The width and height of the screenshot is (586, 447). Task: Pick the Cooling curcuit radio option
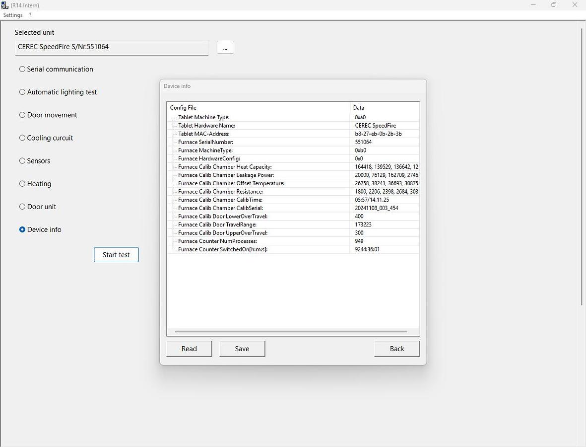point(22,138)
